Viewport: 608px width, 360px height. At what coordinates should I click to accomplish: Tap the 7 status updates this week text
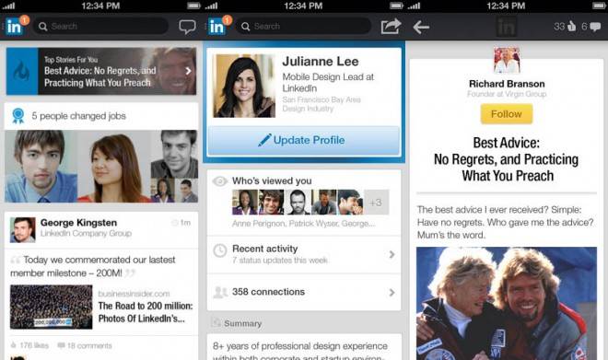[280, 261]
